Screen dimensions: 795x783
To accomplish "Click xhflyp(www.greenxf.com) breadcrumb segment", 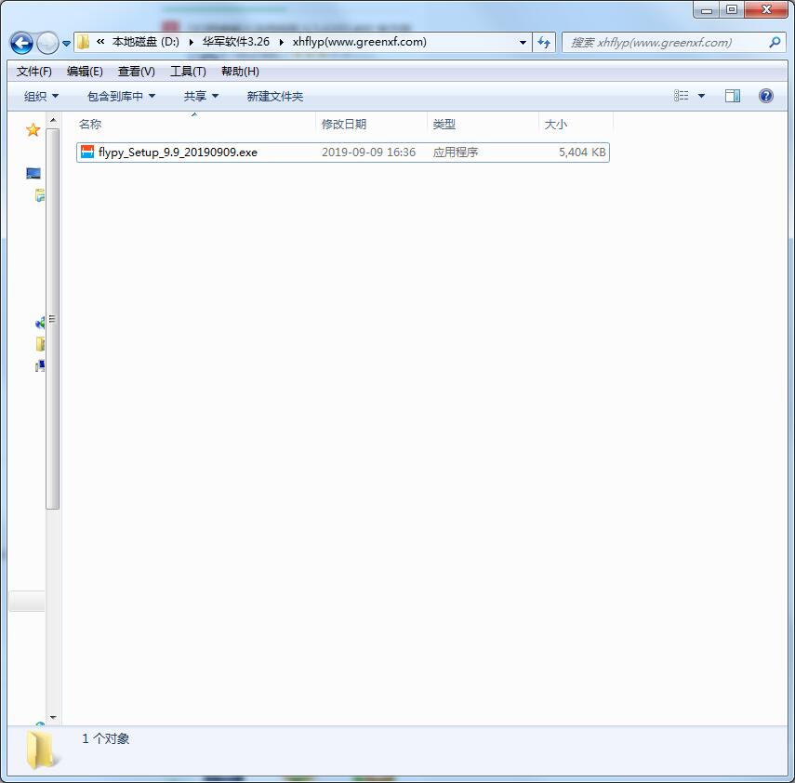I will click(x=360, y=42).
